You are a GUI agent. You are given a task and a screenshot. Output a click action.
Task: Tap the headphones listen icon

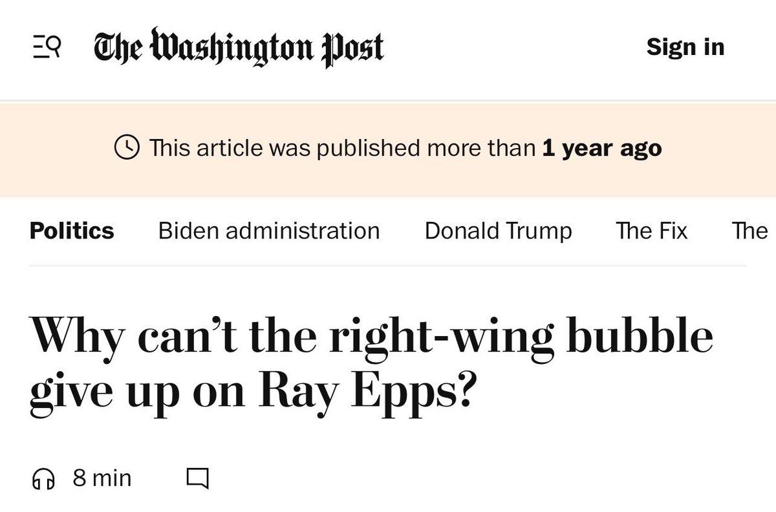click(43, 479)
